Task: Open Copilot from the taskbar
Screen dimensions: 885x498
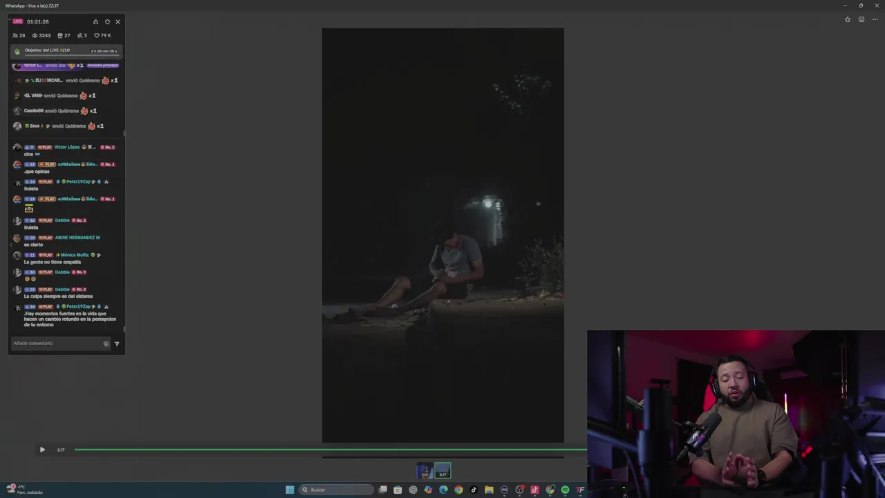Action: point(428,490)
